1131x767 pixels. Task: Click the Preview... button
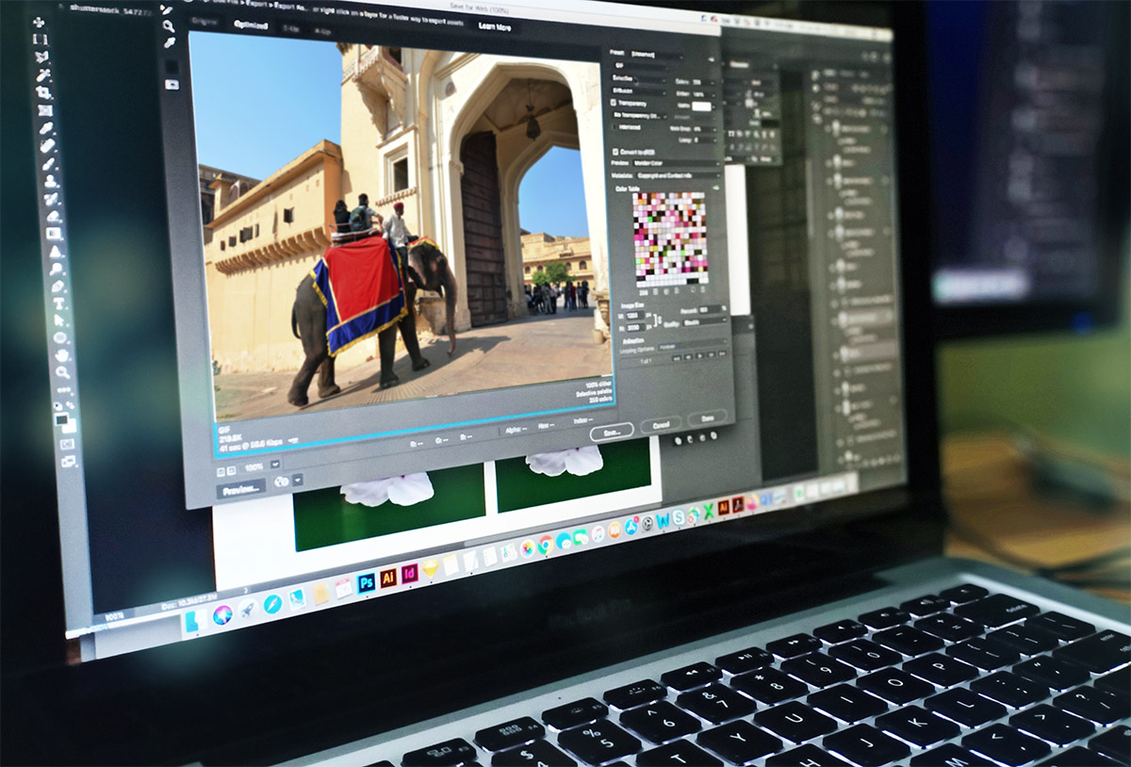(241, 488)
